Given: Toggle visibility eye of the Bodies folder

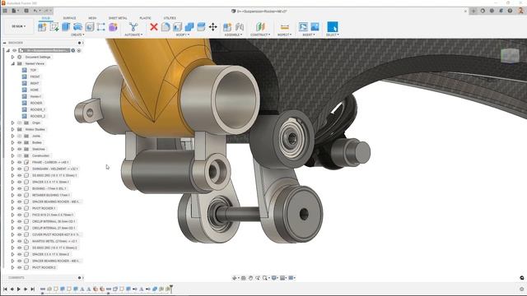Looking at the screenshot, I should click(20, 142).
